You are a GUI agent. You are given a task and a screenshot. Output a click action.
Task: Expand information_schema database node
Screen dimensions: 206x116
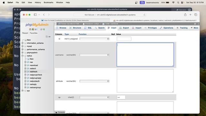click(23, 43)
